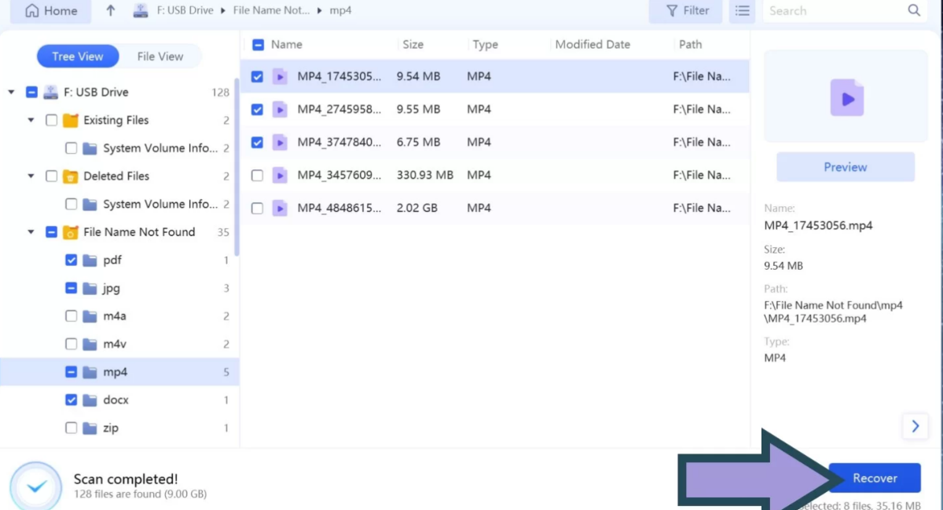Click the m4a folder icon
Viewport: 943px width, 510px height.
point(90,316)
